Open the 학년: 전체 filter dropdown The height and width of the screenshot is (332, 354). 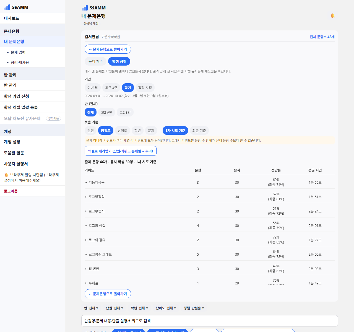coord(139,308)
